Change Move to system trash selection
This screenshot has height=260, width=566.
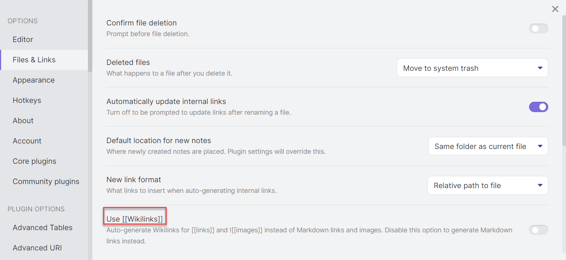(x=472, y=68)
